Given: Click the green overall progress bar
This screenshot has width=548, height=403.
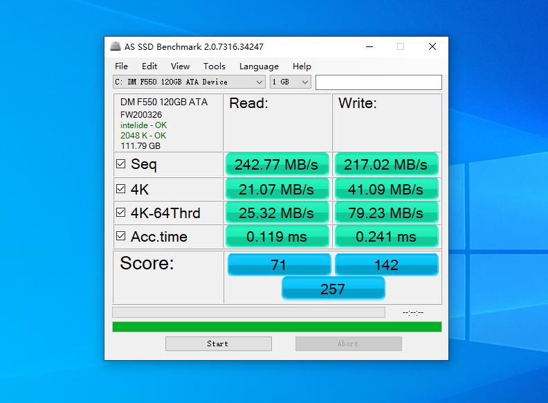Looking at the screenshot, I should pos(277,327).
